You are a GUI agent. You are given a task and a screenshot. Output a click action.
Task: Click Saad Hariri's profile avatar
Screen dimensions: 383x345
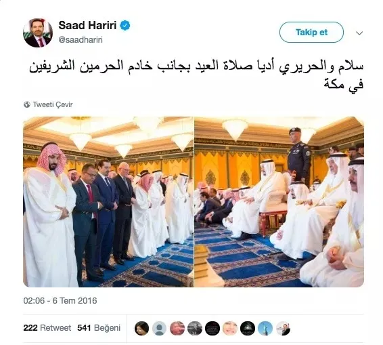click(38, 33)
